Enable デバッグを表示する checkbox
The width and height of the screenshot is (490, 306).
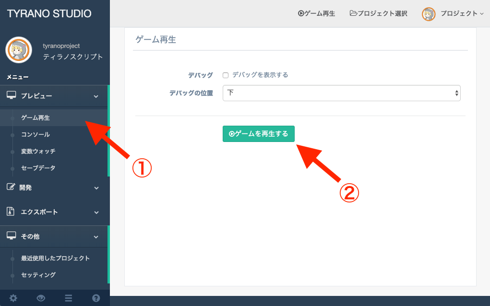(x=226, y=75)
